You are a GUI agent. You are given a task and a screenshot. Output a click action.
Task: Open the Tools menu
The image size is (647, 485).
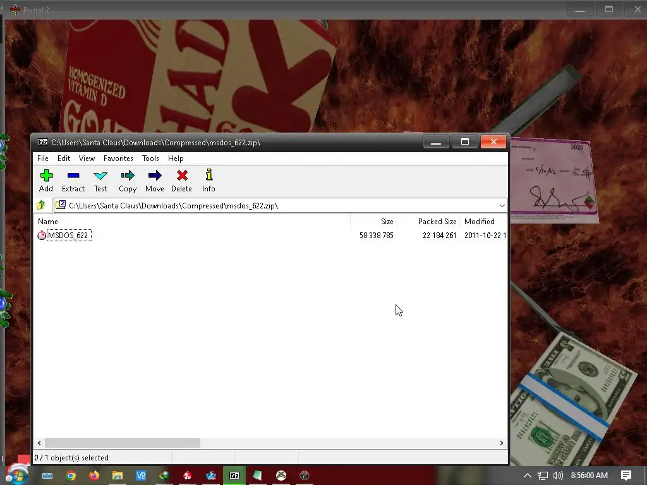(150, 159)
